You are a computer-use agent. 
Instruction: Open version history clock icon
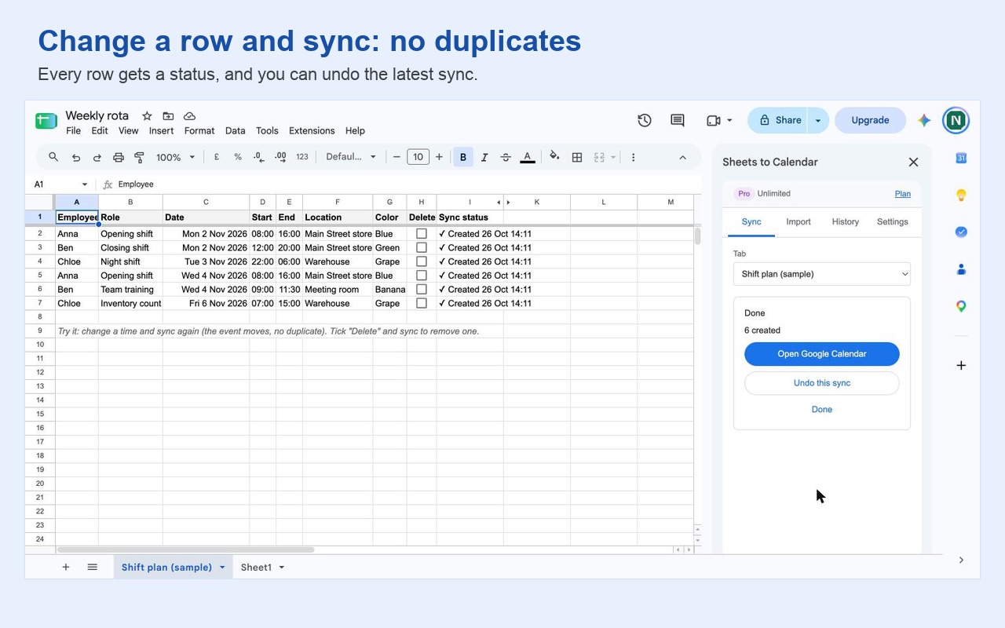(645, 120)
